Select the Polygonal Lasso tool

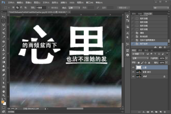coord(4,25)
